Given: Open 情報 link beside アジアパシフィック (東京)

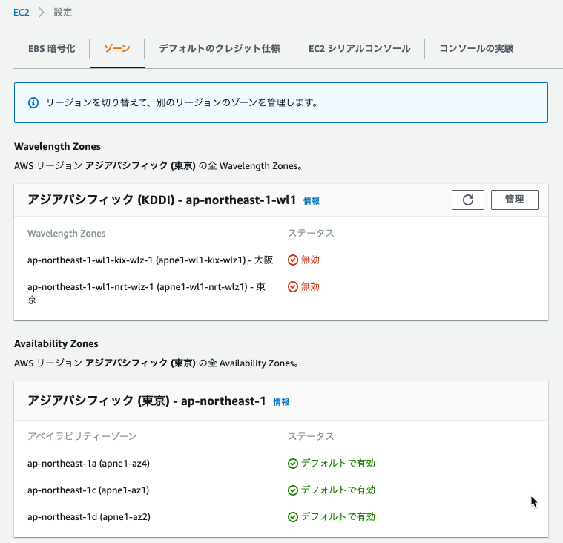Looking at the screenshot, I should pos(281,402).
